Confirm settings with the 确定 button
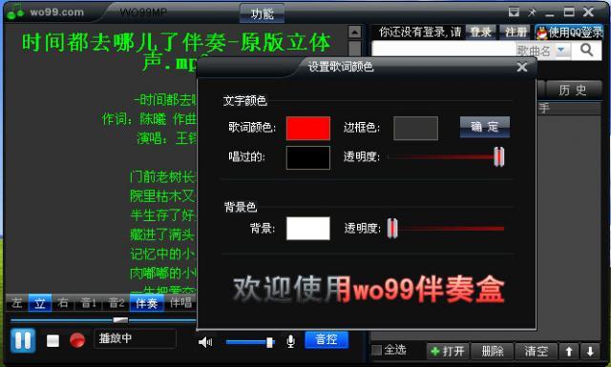The image size is (611, 367). pos(484,127)
